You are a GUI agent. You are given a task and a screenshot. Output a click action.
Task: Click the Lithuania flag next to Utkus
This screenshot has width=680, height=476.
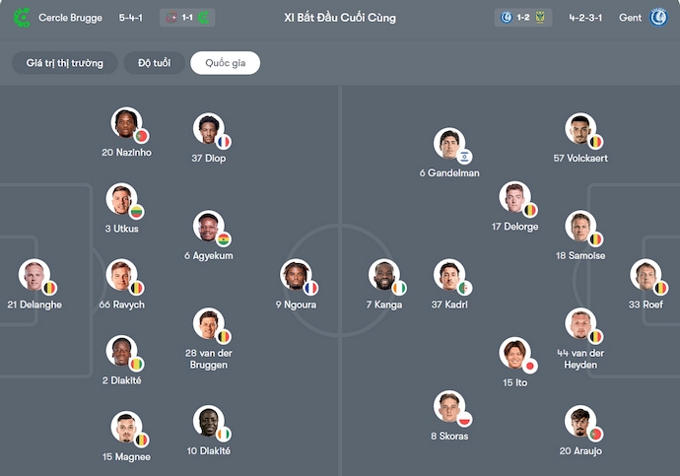(136, 212)
